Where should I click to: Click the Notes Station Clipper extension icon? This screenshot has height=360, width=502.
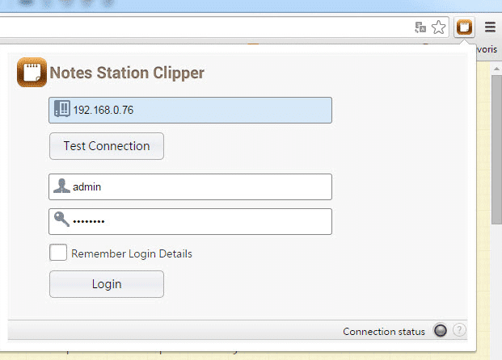click(464, 27)
